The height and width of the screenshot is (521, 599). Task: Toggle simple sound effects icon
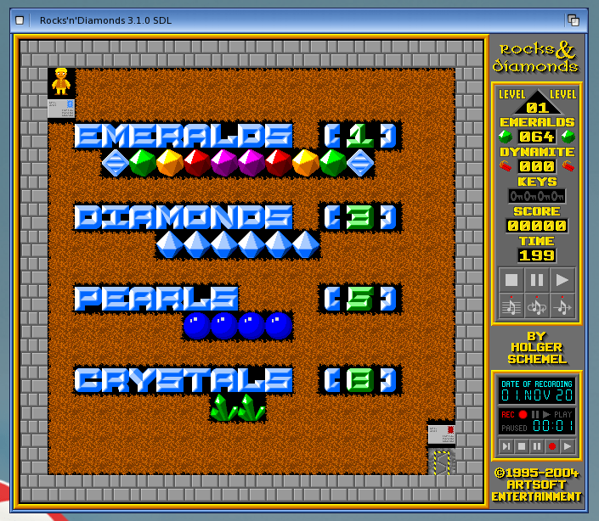pos(562,305)
